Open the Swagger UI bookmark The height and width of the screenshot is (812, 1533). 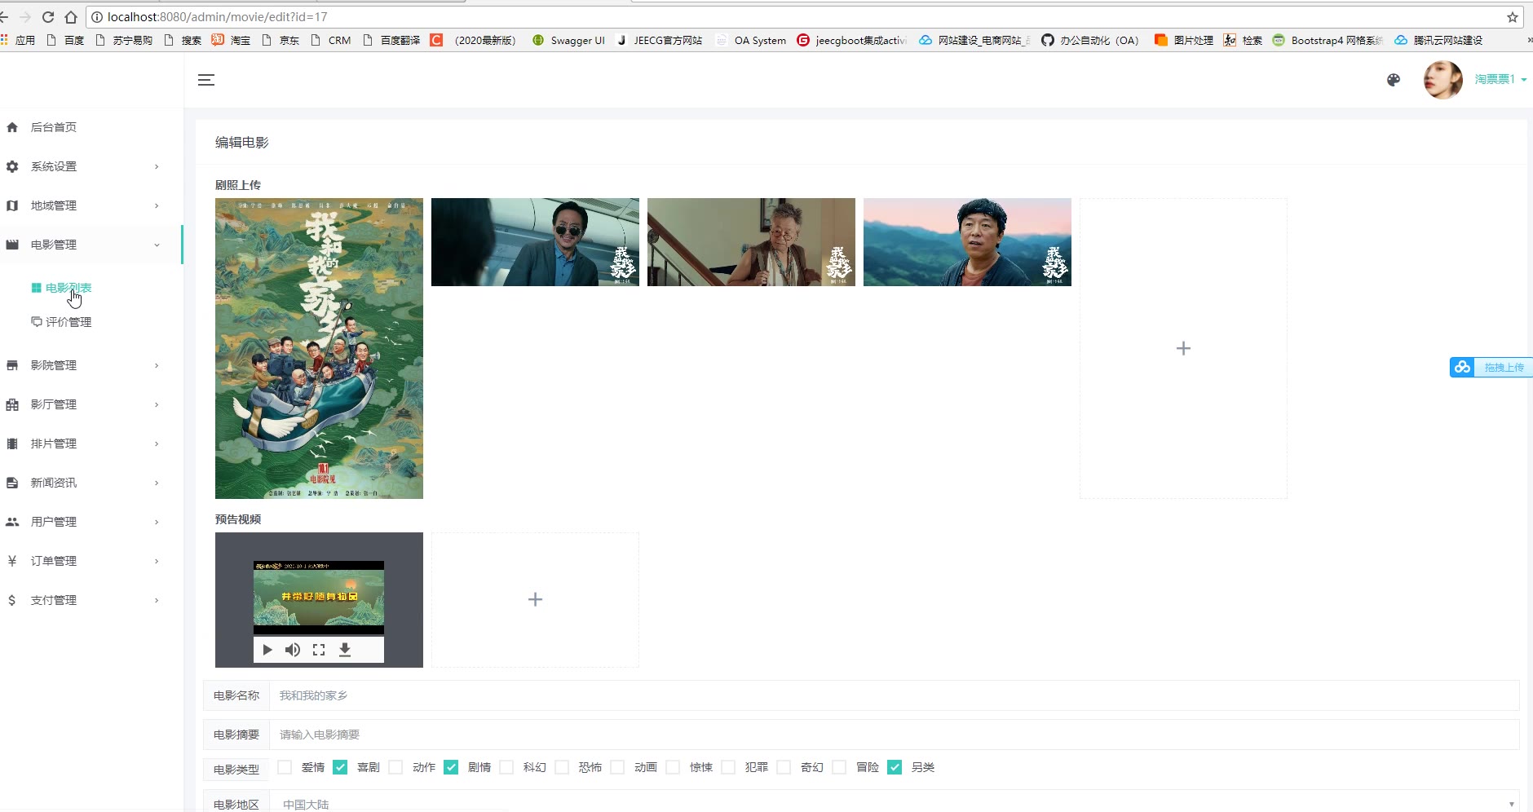coord(569,40)
